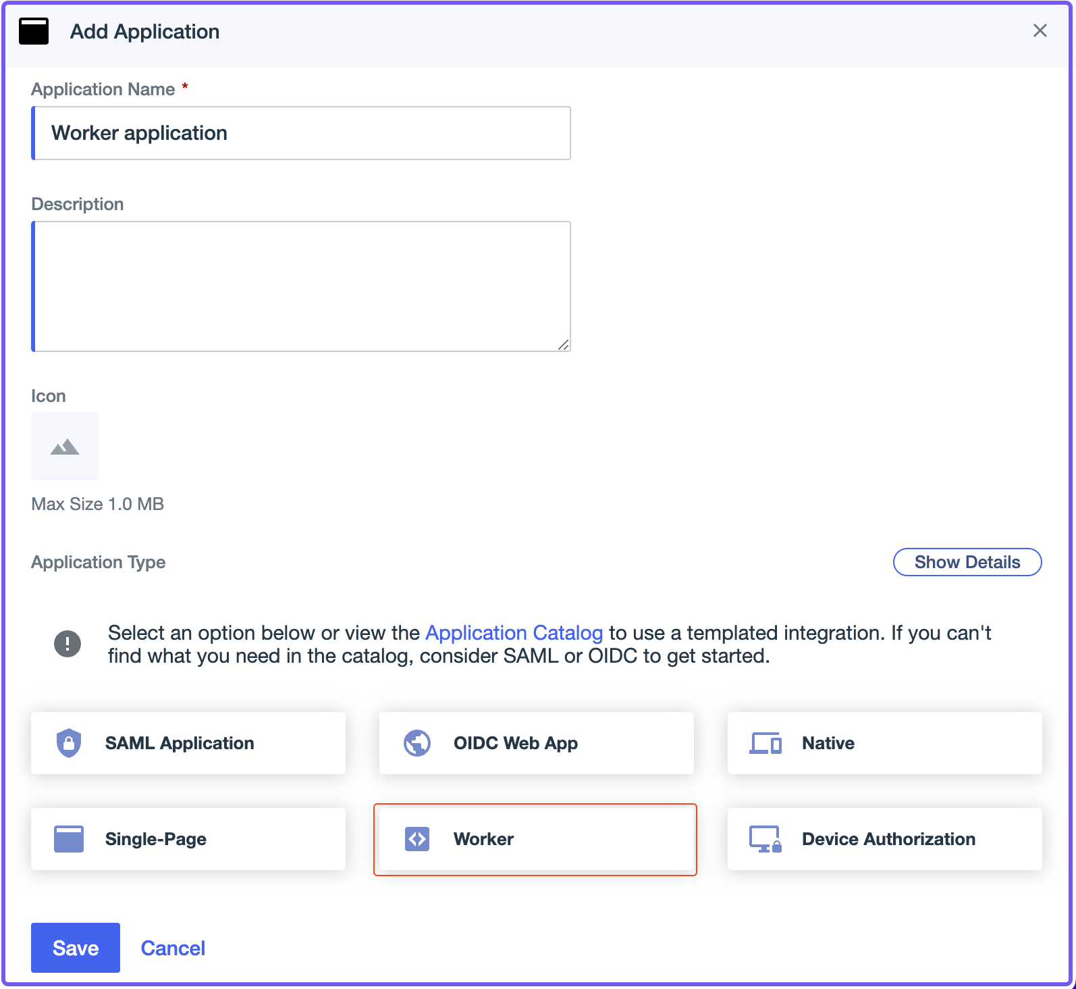This screenshot has height=989, width=1076.
Task: Click the exclamation info icon
Action: pos(68,644)
